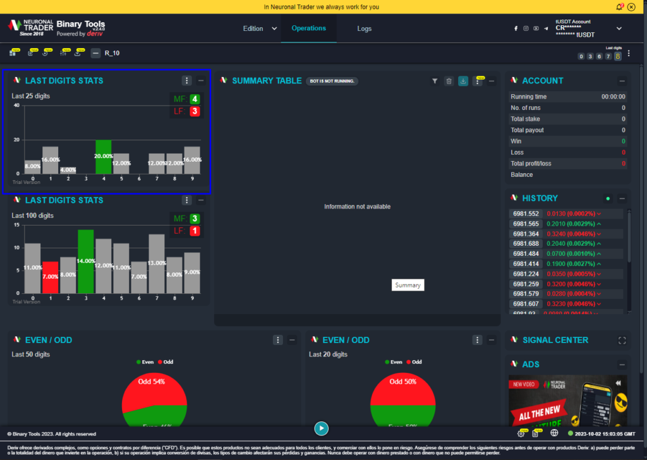Switch to the Operations tab
This screenshot has width=647, height=460.
pos(308,28)
